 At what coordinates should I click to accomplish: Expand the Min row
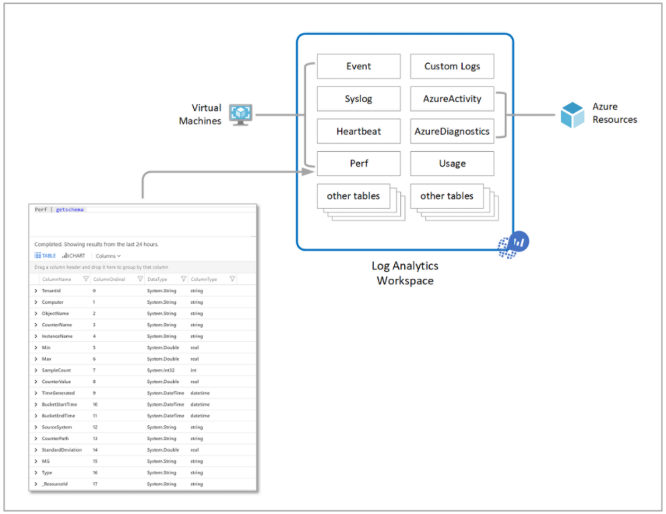pyautogui.click(x=36, y=348)
